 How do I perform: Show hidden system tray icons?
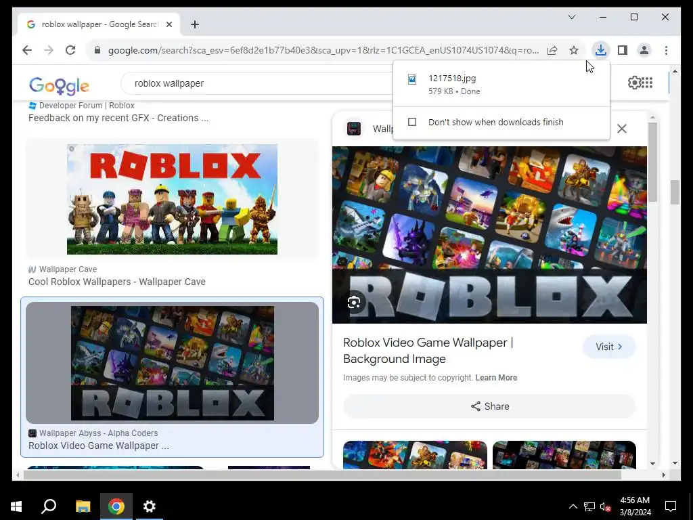tap(573, 506)
